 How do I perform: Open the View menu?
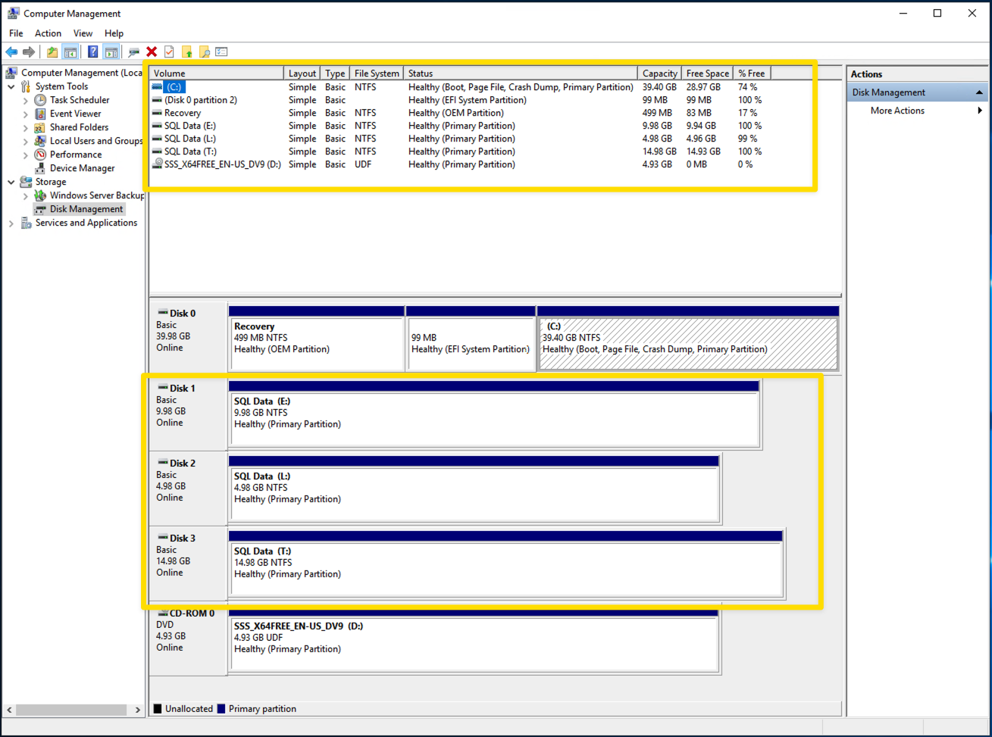(x=83, y=33)
